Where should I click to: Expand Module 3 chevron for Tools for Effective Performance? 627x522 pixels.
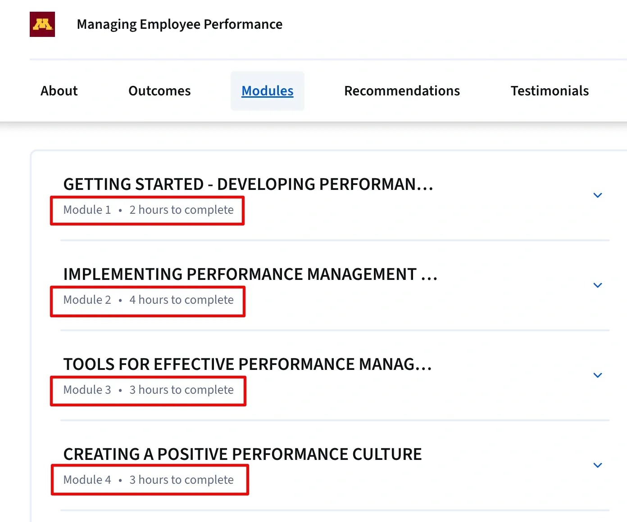point(598,375)
